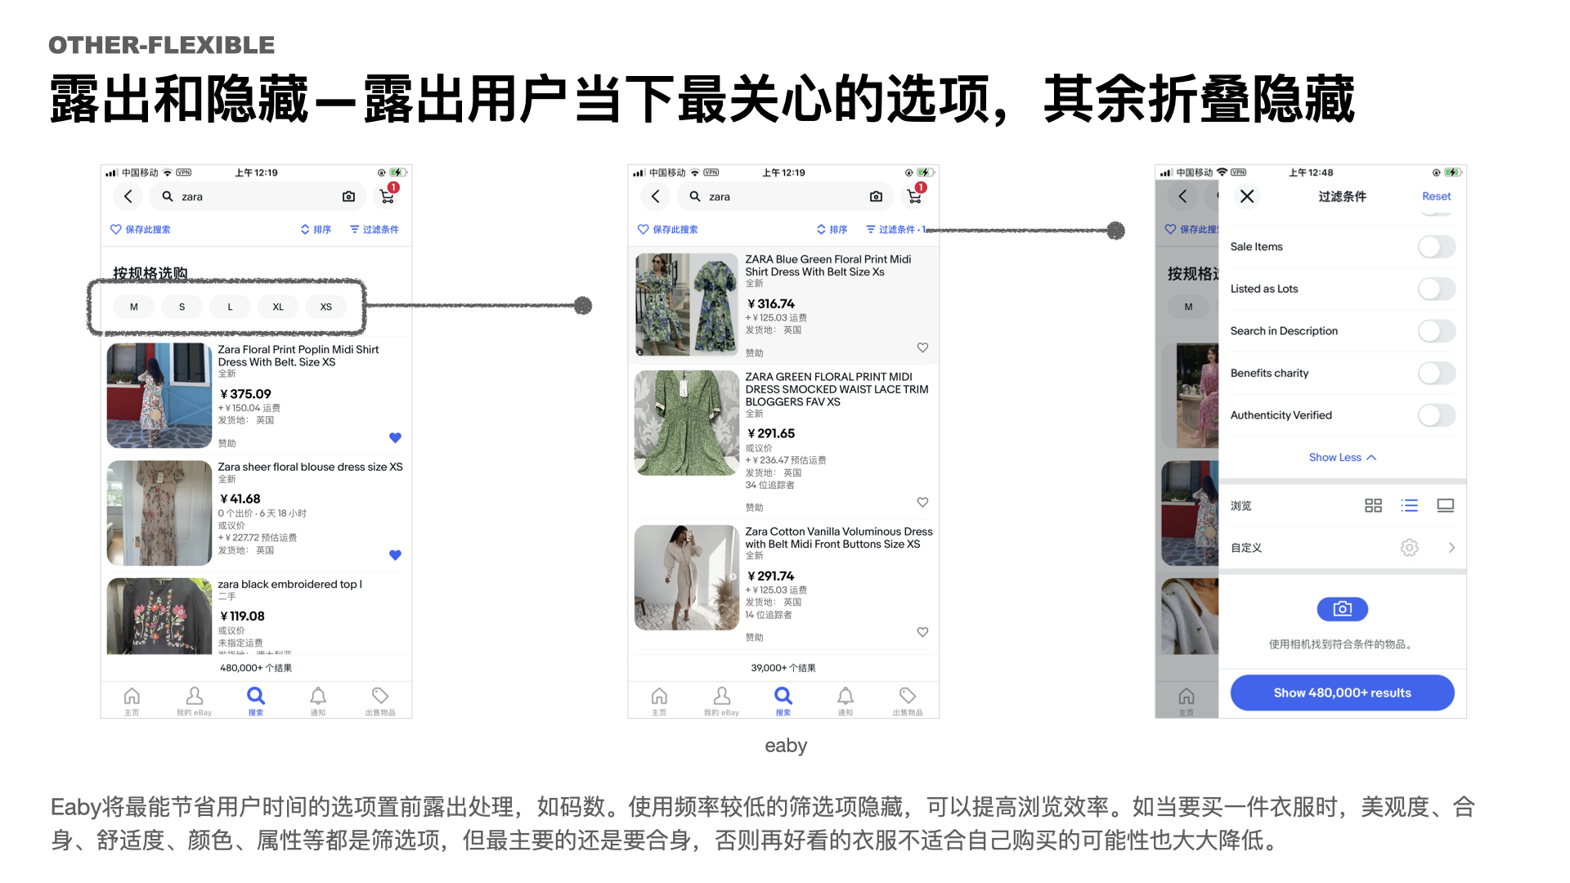Open shopping cart in left phone
The height and width of the screenshot is (883, 1570).
(x=387, y=196)
